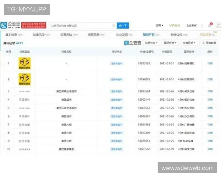Click the company name search field
The width and height of the screenshot is (221, 177).
click(x=83, y=25)
